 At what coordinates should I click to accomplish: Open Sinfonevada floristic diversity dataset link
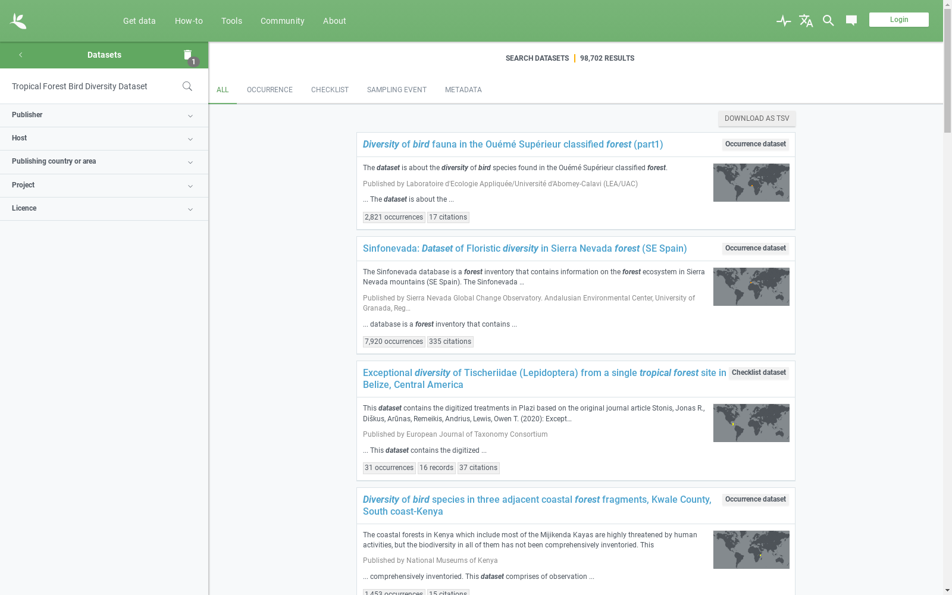click(x=525, y=249)
